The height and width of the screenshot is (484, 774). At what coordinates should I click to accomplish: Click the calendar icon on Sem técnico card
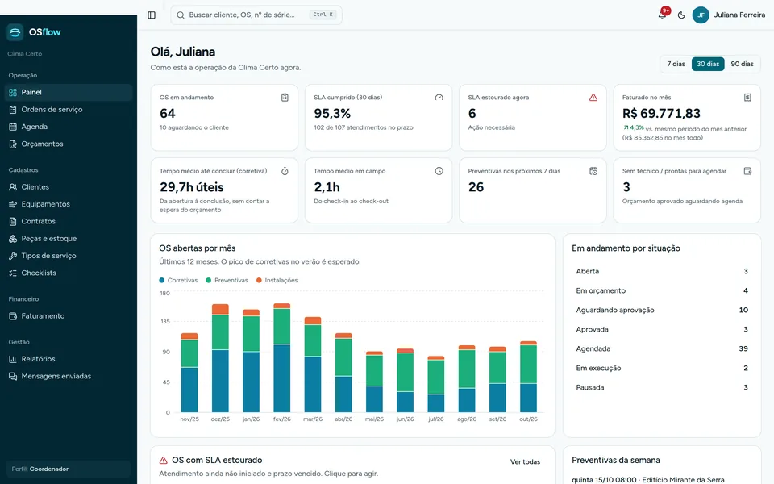(747, 171)
